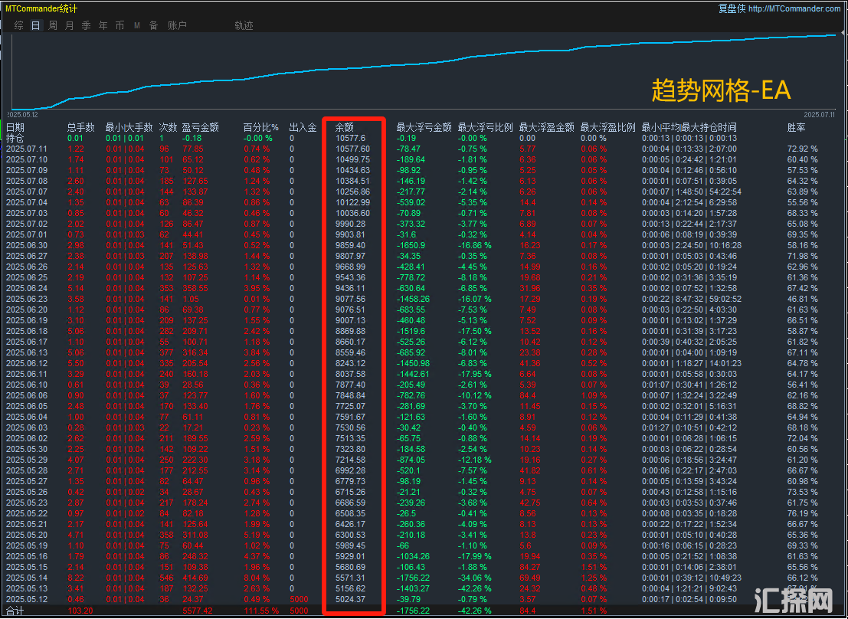Click profit amount 358.55
This screenshot has width=848, height=619.
[x=195, y=288]
